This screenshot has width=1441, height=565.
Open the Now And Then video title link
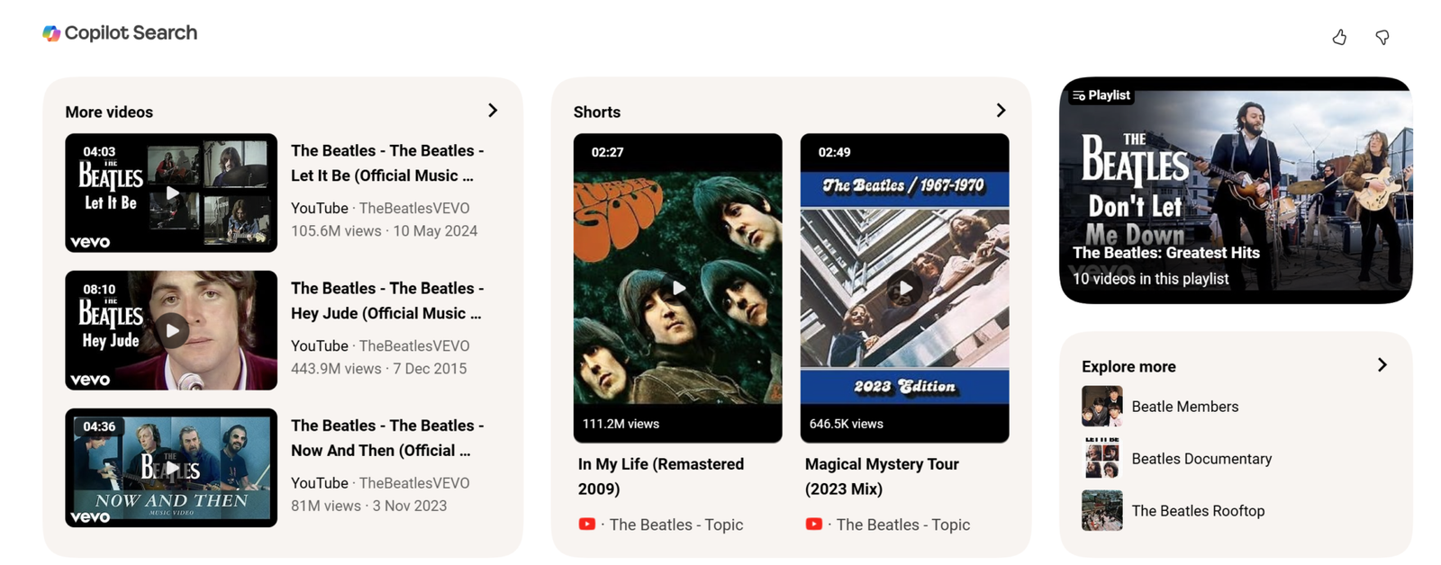click(x=387, y=438)
